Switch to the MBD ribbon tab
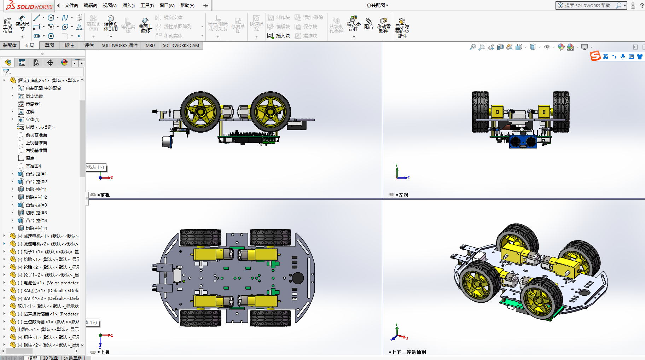This screenshot has width=645, height=360. (x=150, y=45)
